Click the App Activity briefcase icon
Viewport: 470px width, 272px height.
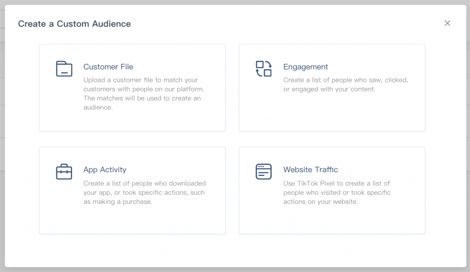point(64,172)
